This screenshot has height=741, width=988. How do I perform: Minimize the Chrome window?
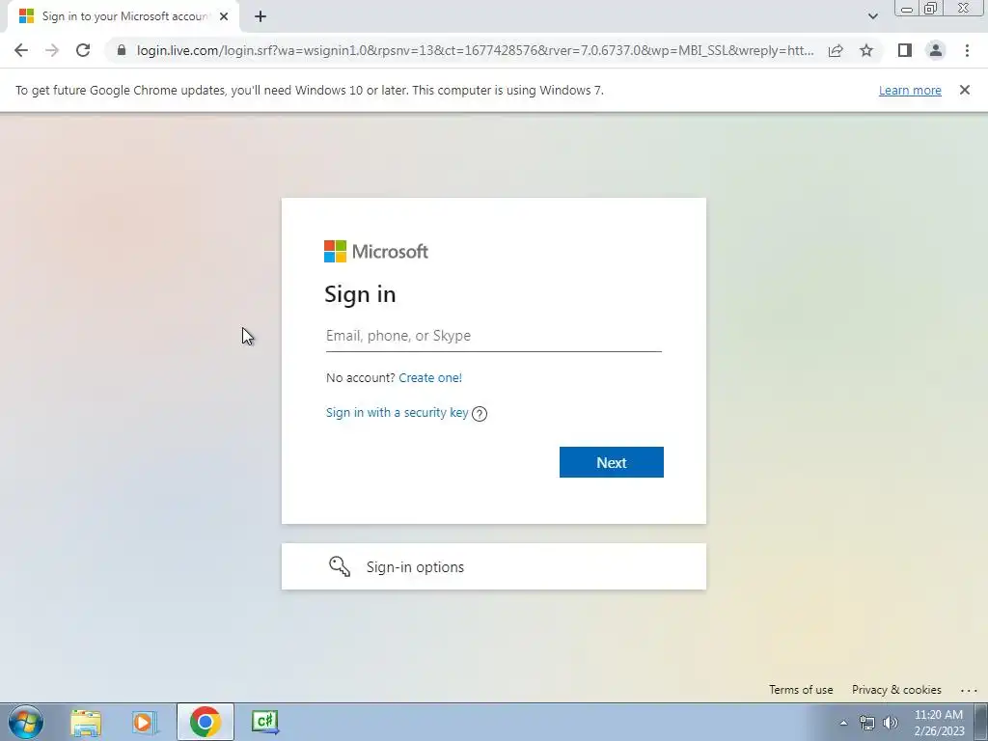pos(907,9)
